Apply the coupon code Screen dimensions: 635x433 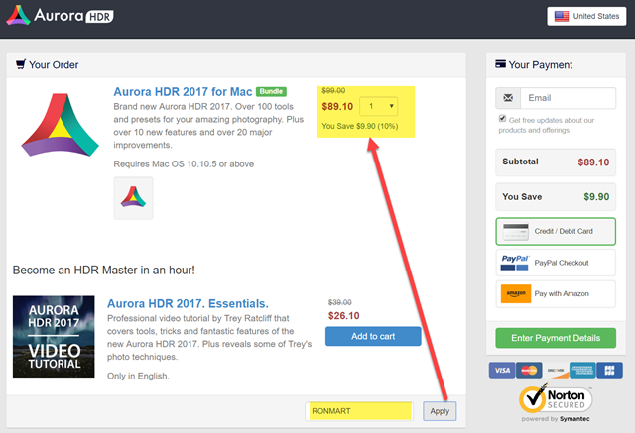(x=440, y=411)
